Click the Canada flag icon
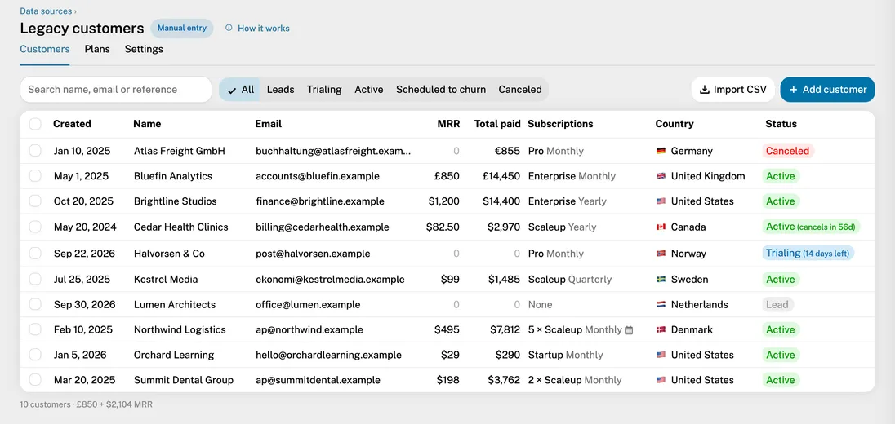The height and width of the screenshot is (424, 895). click(x=661, y=227)
